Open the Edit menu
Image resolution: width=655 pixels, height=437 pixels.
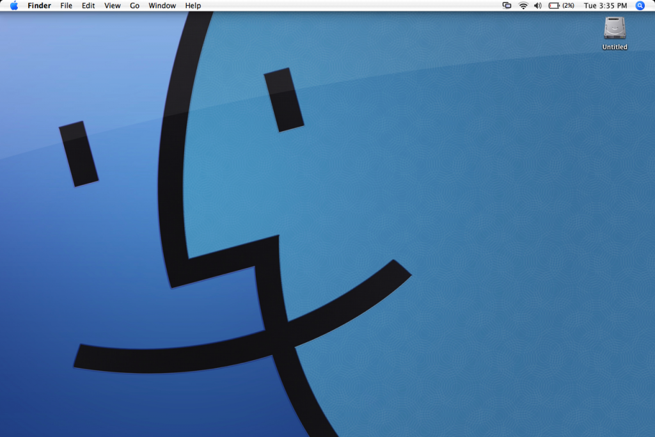(88, 5)
